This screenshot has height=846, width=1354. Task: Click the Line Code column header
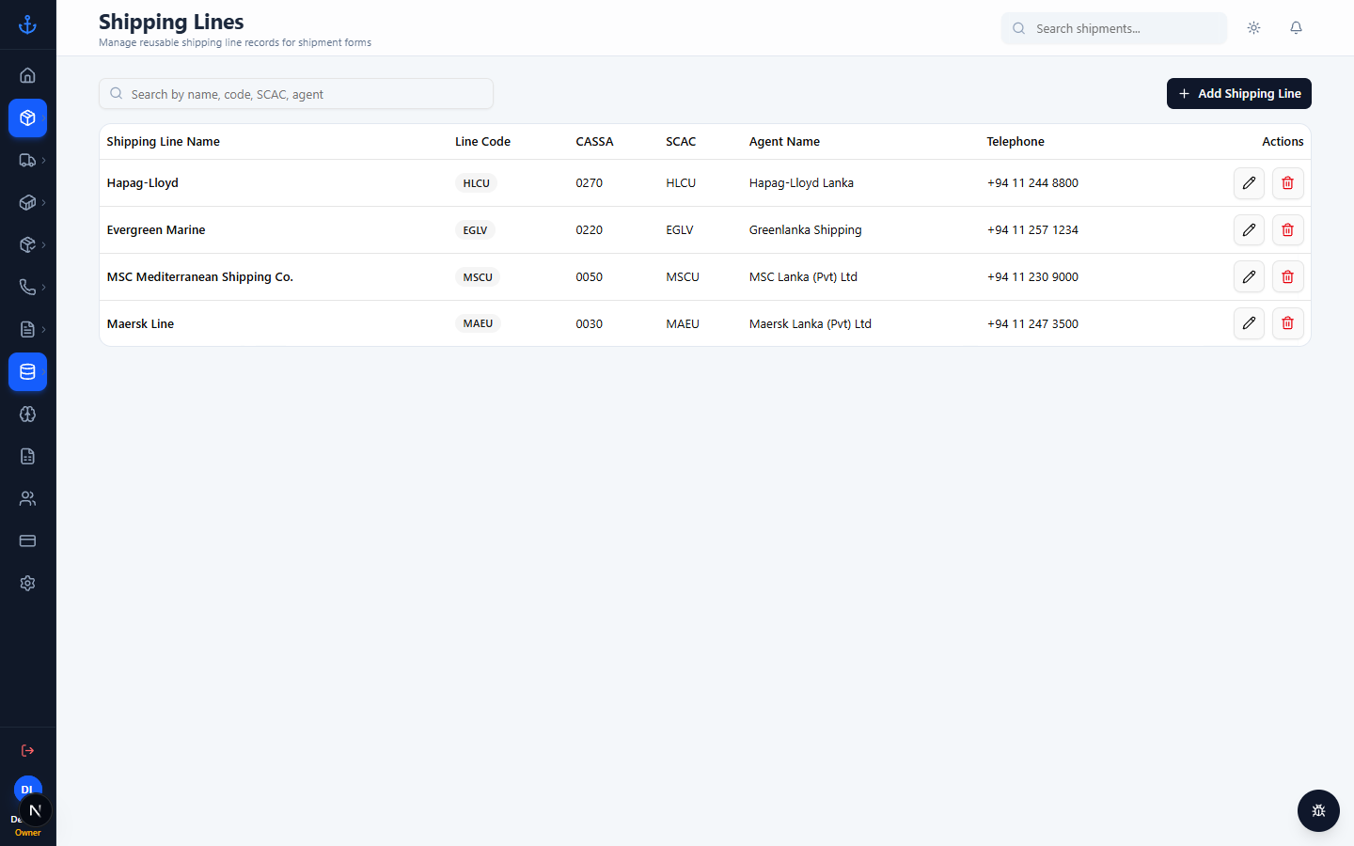(x=482, y=142)
